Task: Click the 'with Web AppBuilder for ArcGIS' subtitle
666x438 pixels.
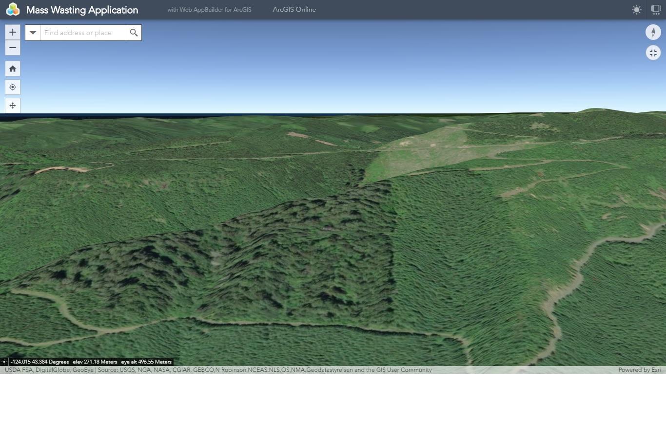Action: [x=210, y=10]
